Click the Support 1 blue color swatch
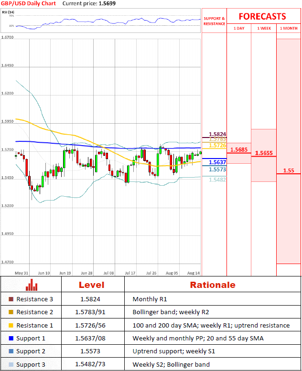Viewport: 302px width, 371px height. [11, 339]
